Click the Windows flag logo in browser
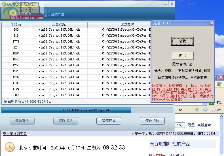The image size is (224, 156). coord(219,84)
